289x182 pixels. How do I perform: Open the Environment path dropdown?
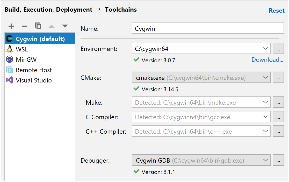coord(265,49)
